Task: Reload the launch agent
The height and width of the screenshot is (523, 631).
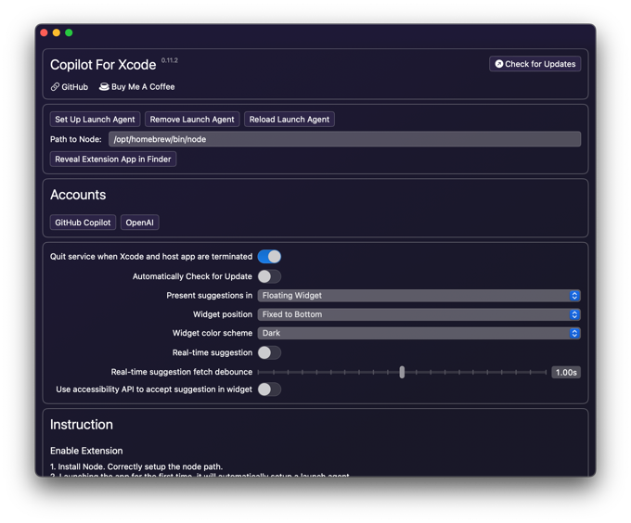Action: pos(290,120)
